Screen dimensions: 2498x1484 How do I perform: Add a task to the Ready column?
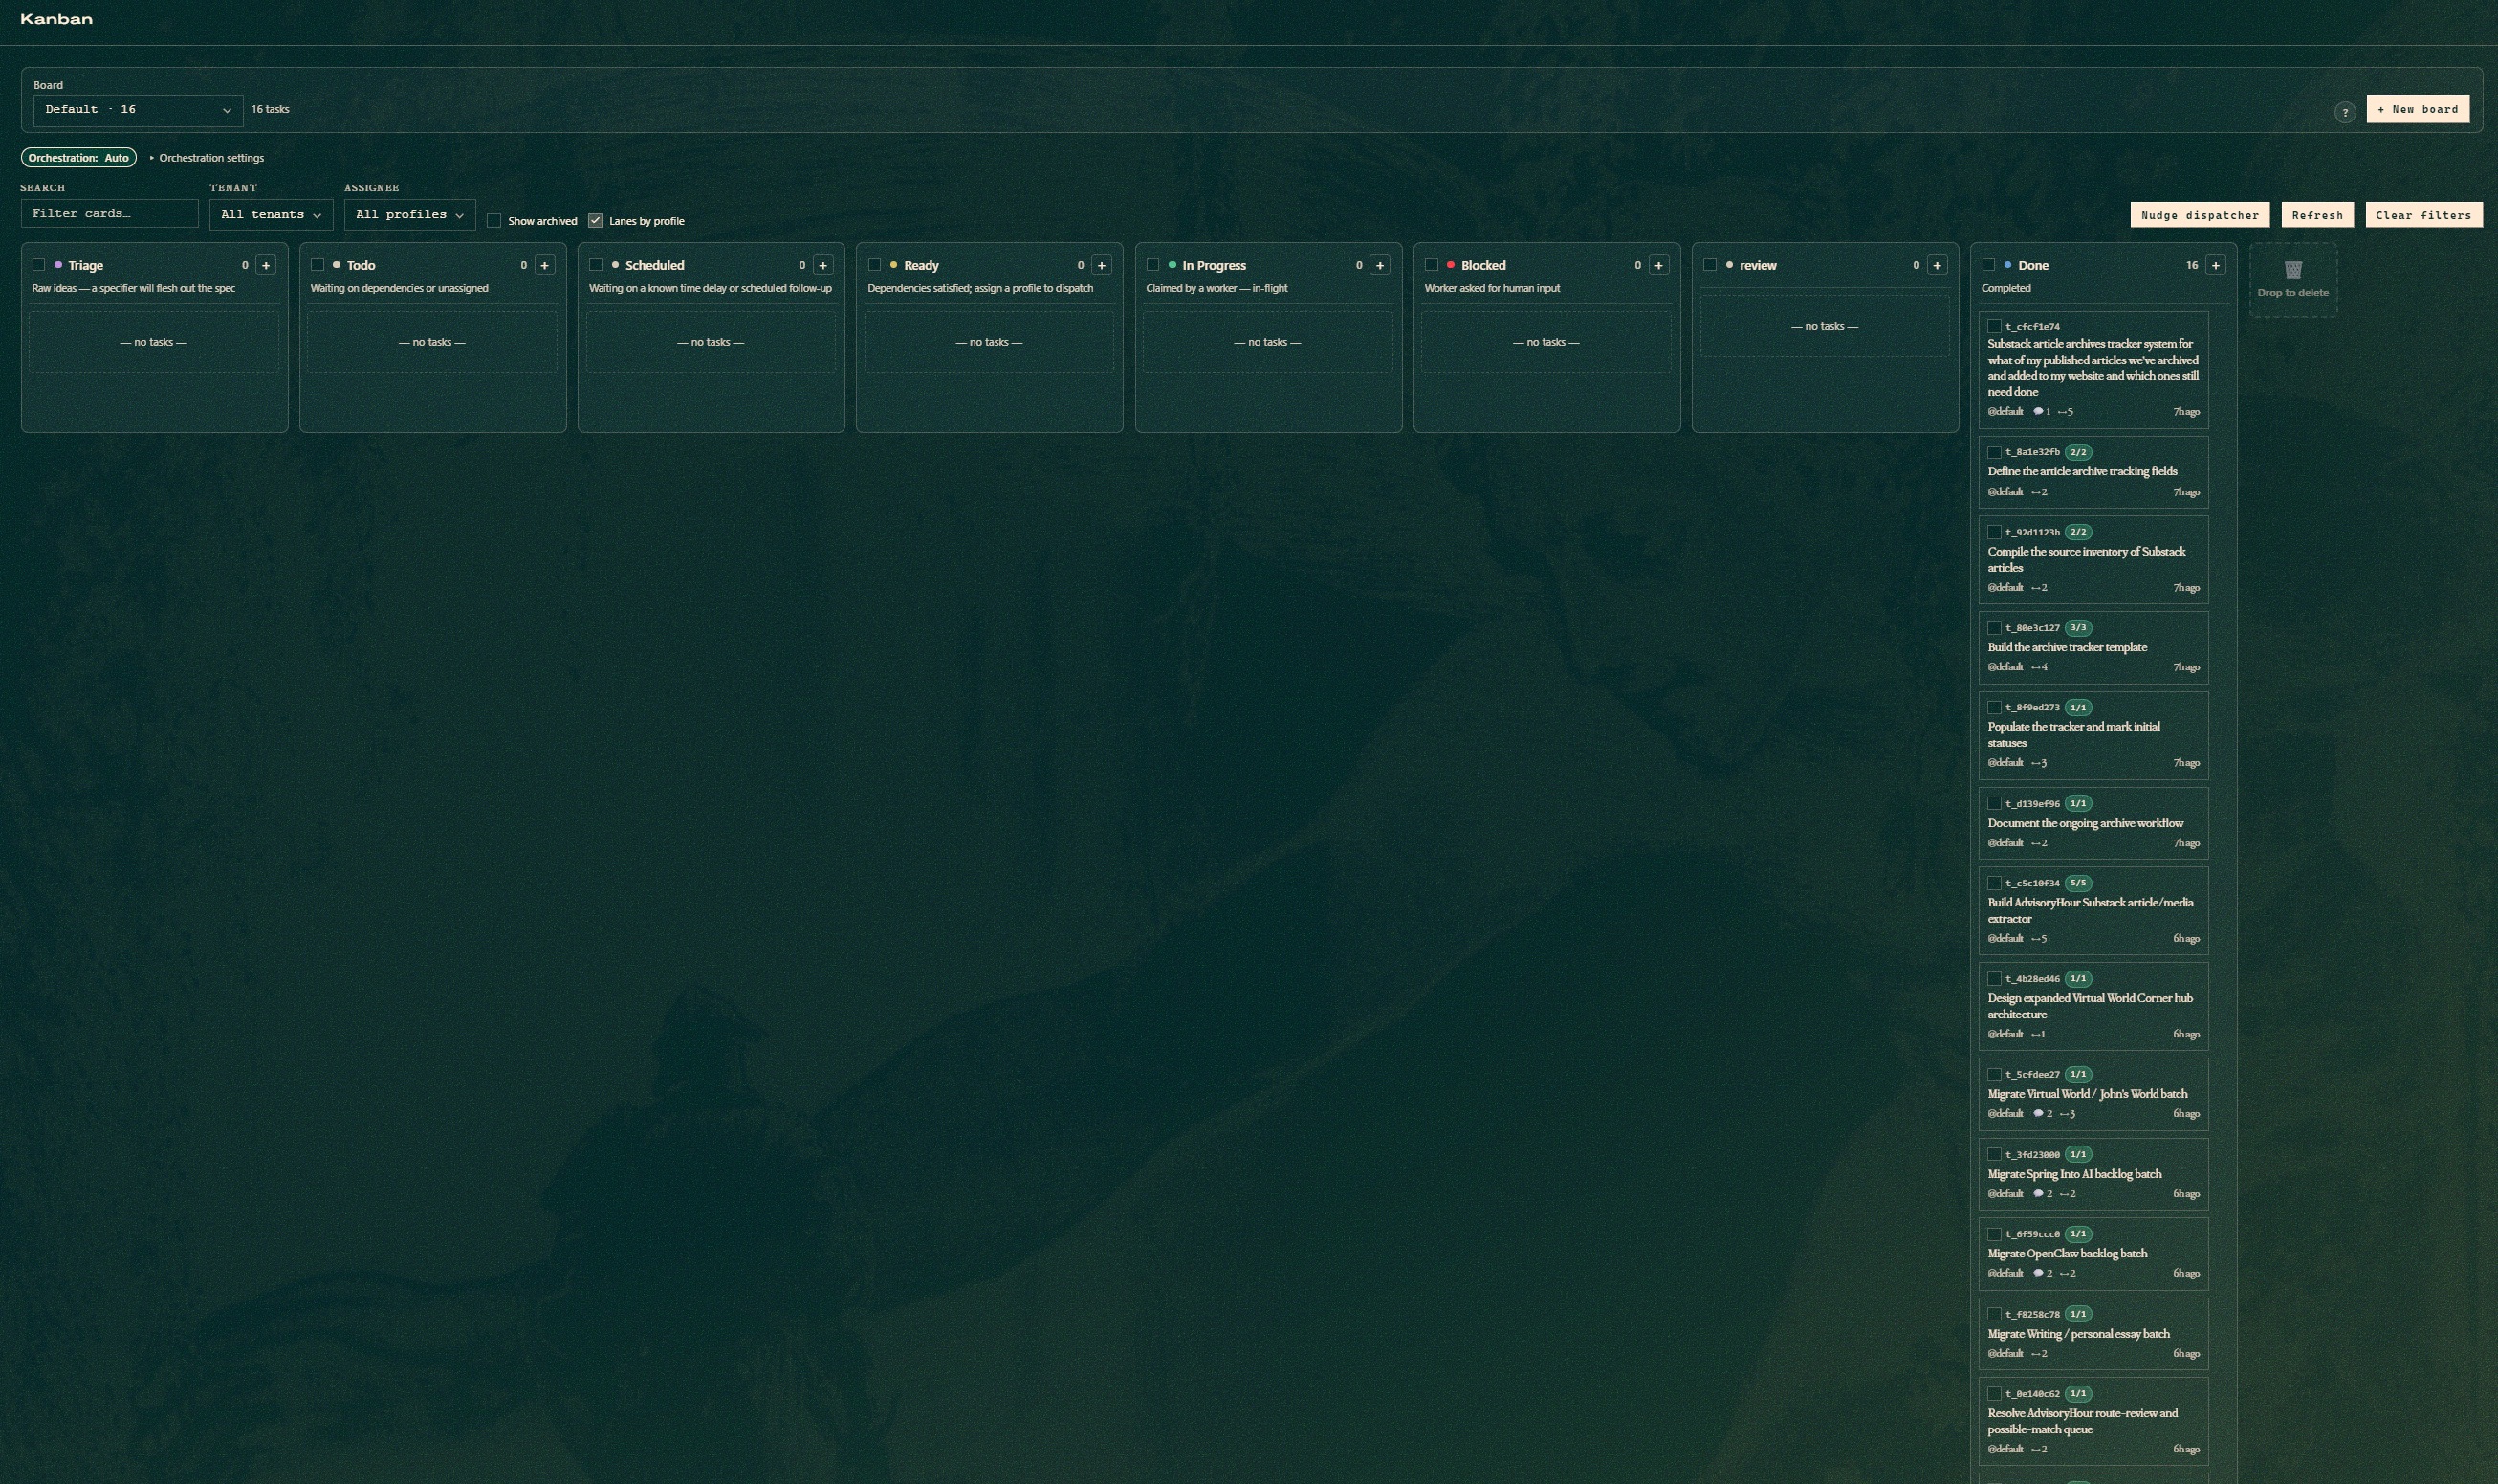coord(1102,265)
